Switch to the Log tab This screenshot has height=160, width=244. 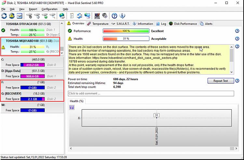(161, 24)
